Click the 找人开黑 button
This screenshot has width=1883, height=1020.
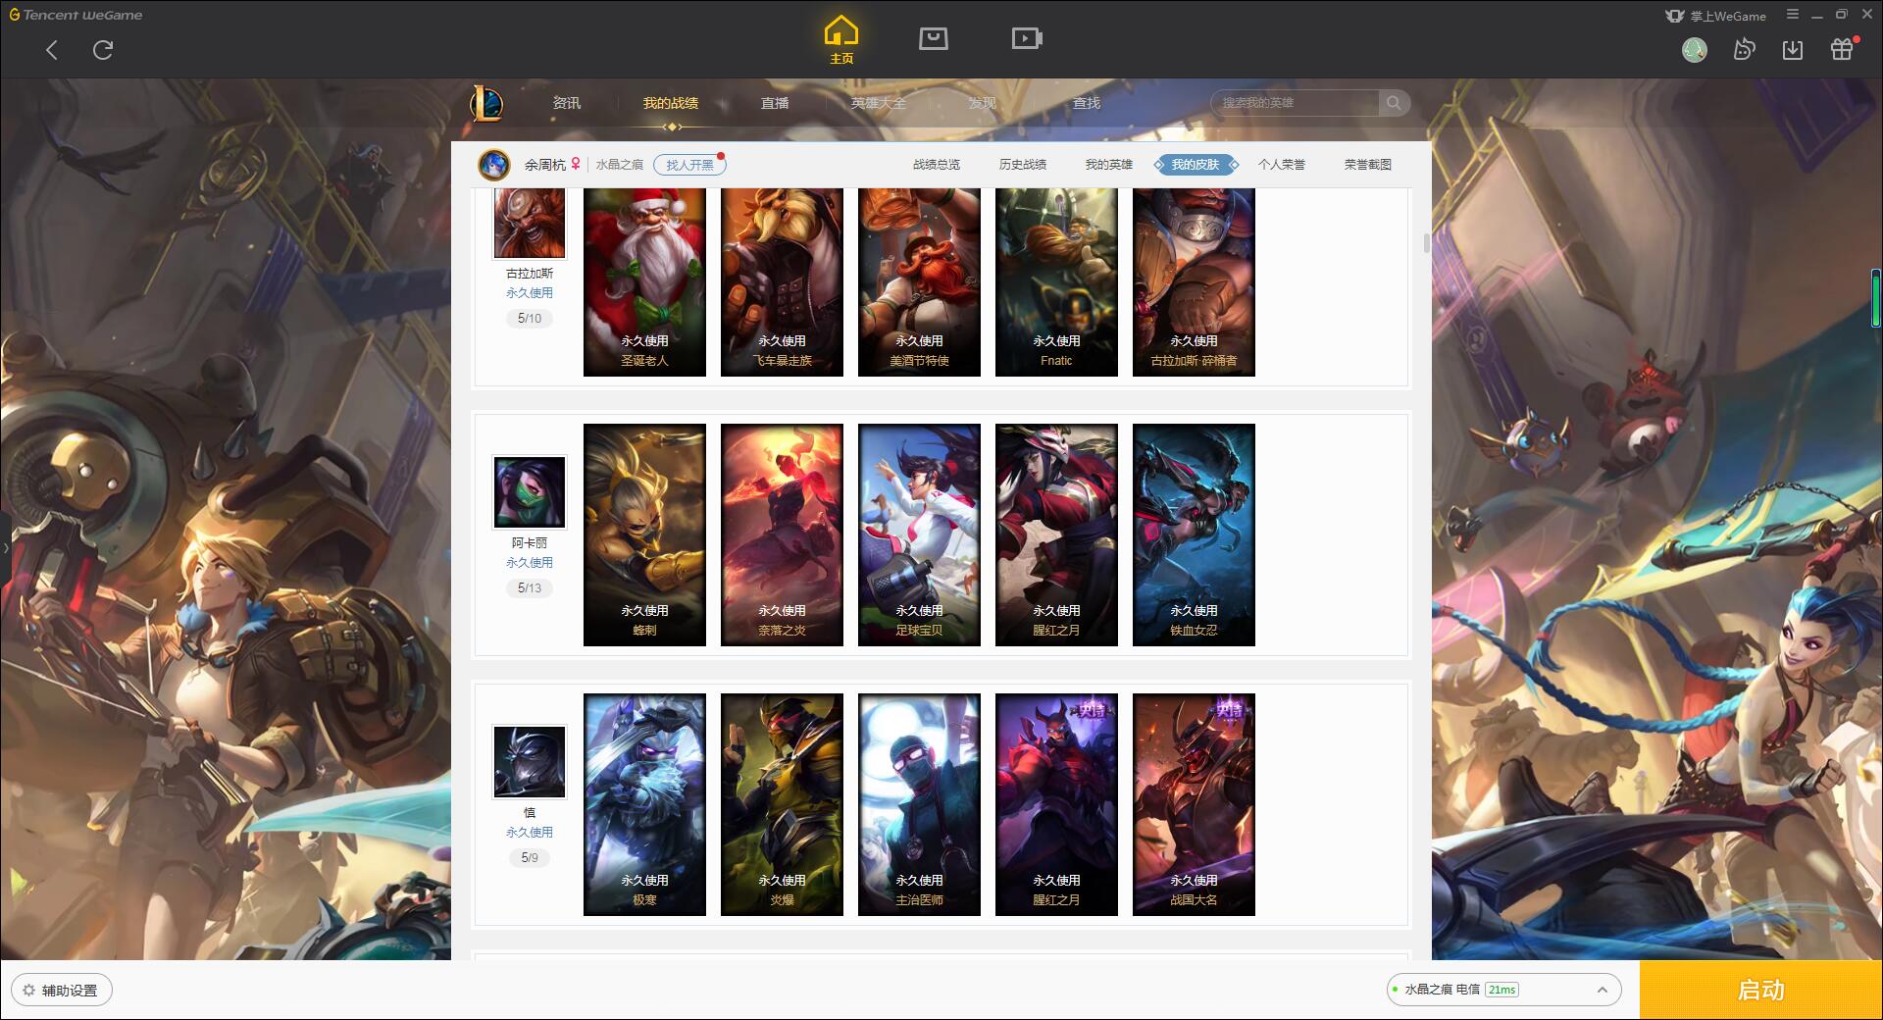tap(690, 165)
